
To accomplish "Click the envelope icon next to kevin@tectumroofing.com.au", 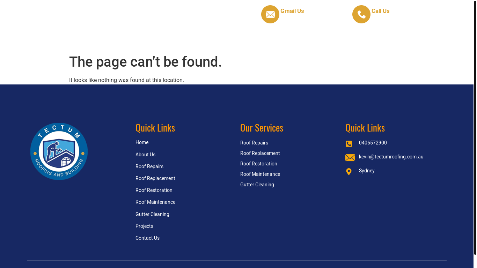I will tap(350, 158).
